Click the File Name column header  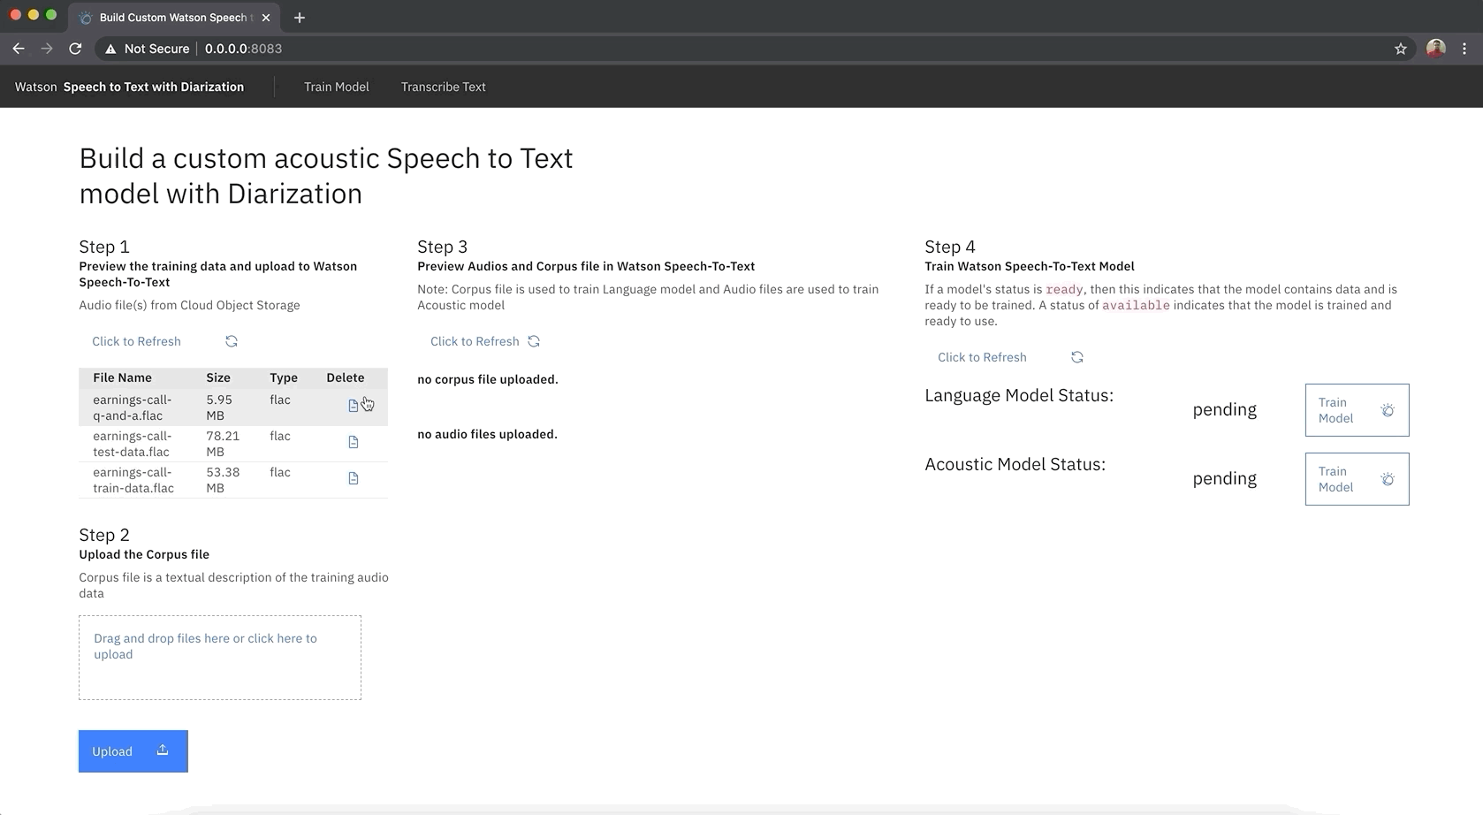coord(122,377)
